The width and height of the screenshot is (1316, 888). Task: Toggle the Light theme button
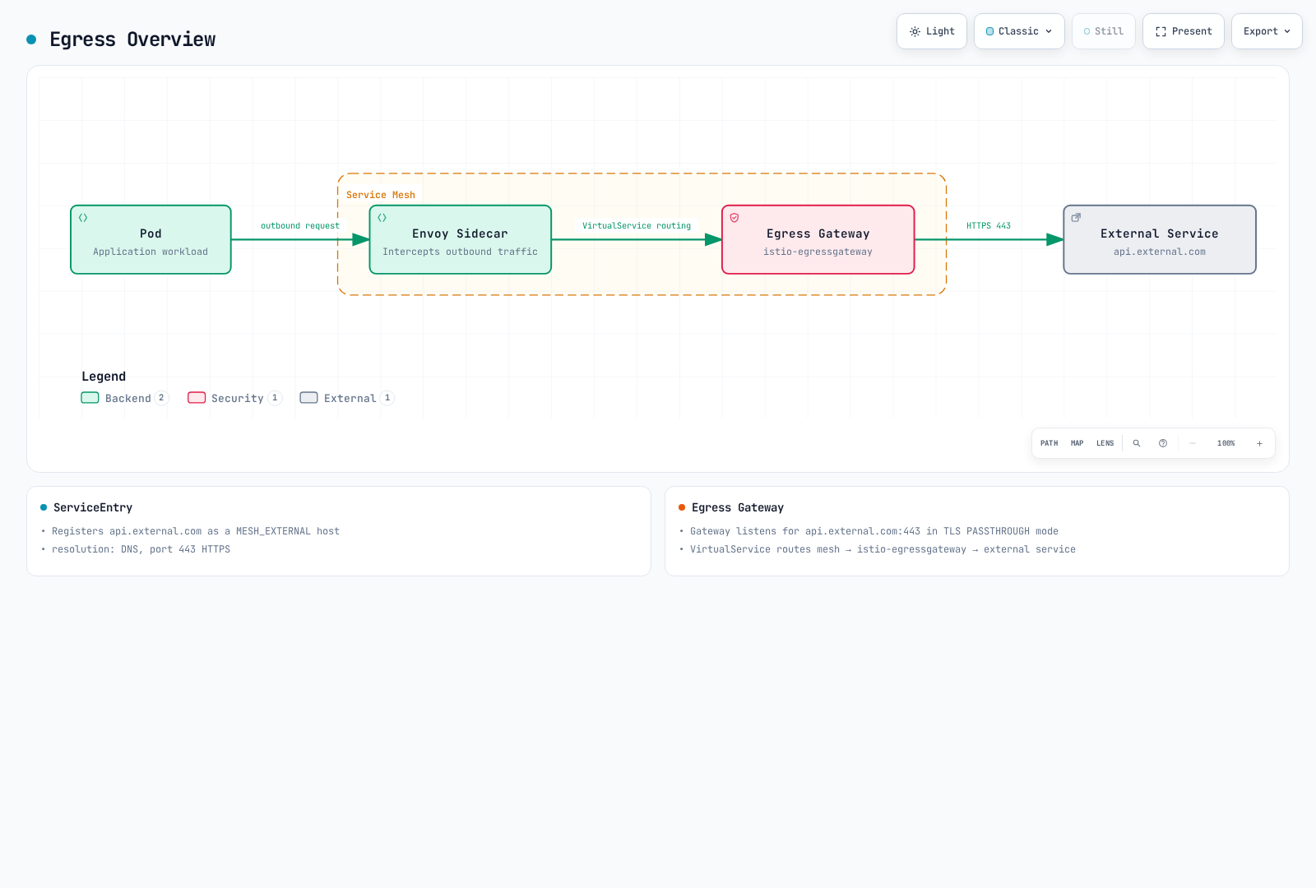(x=931, y=31)
